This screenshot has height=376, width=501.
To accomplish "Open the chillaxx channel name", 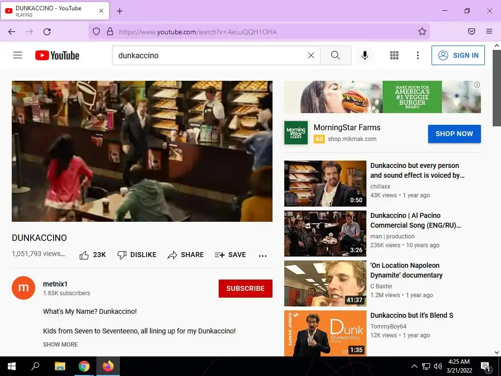I will point(380,186).
